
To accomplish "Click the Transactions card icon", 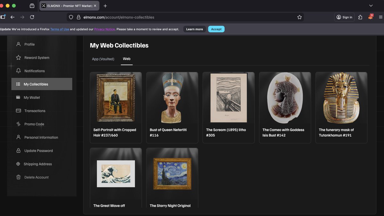I will point(18,111).
